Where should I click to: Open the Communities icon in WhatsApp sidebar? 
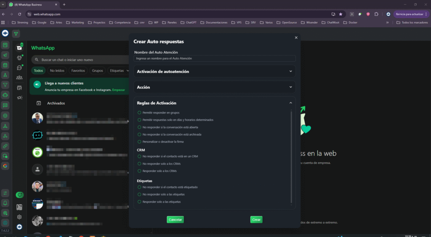pyautogui.click(x=19, y=77)
